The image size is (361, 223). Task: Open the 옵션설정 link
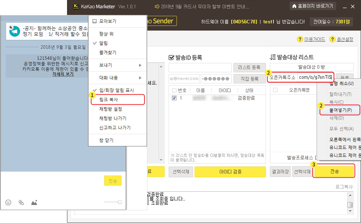click(345, 40)
